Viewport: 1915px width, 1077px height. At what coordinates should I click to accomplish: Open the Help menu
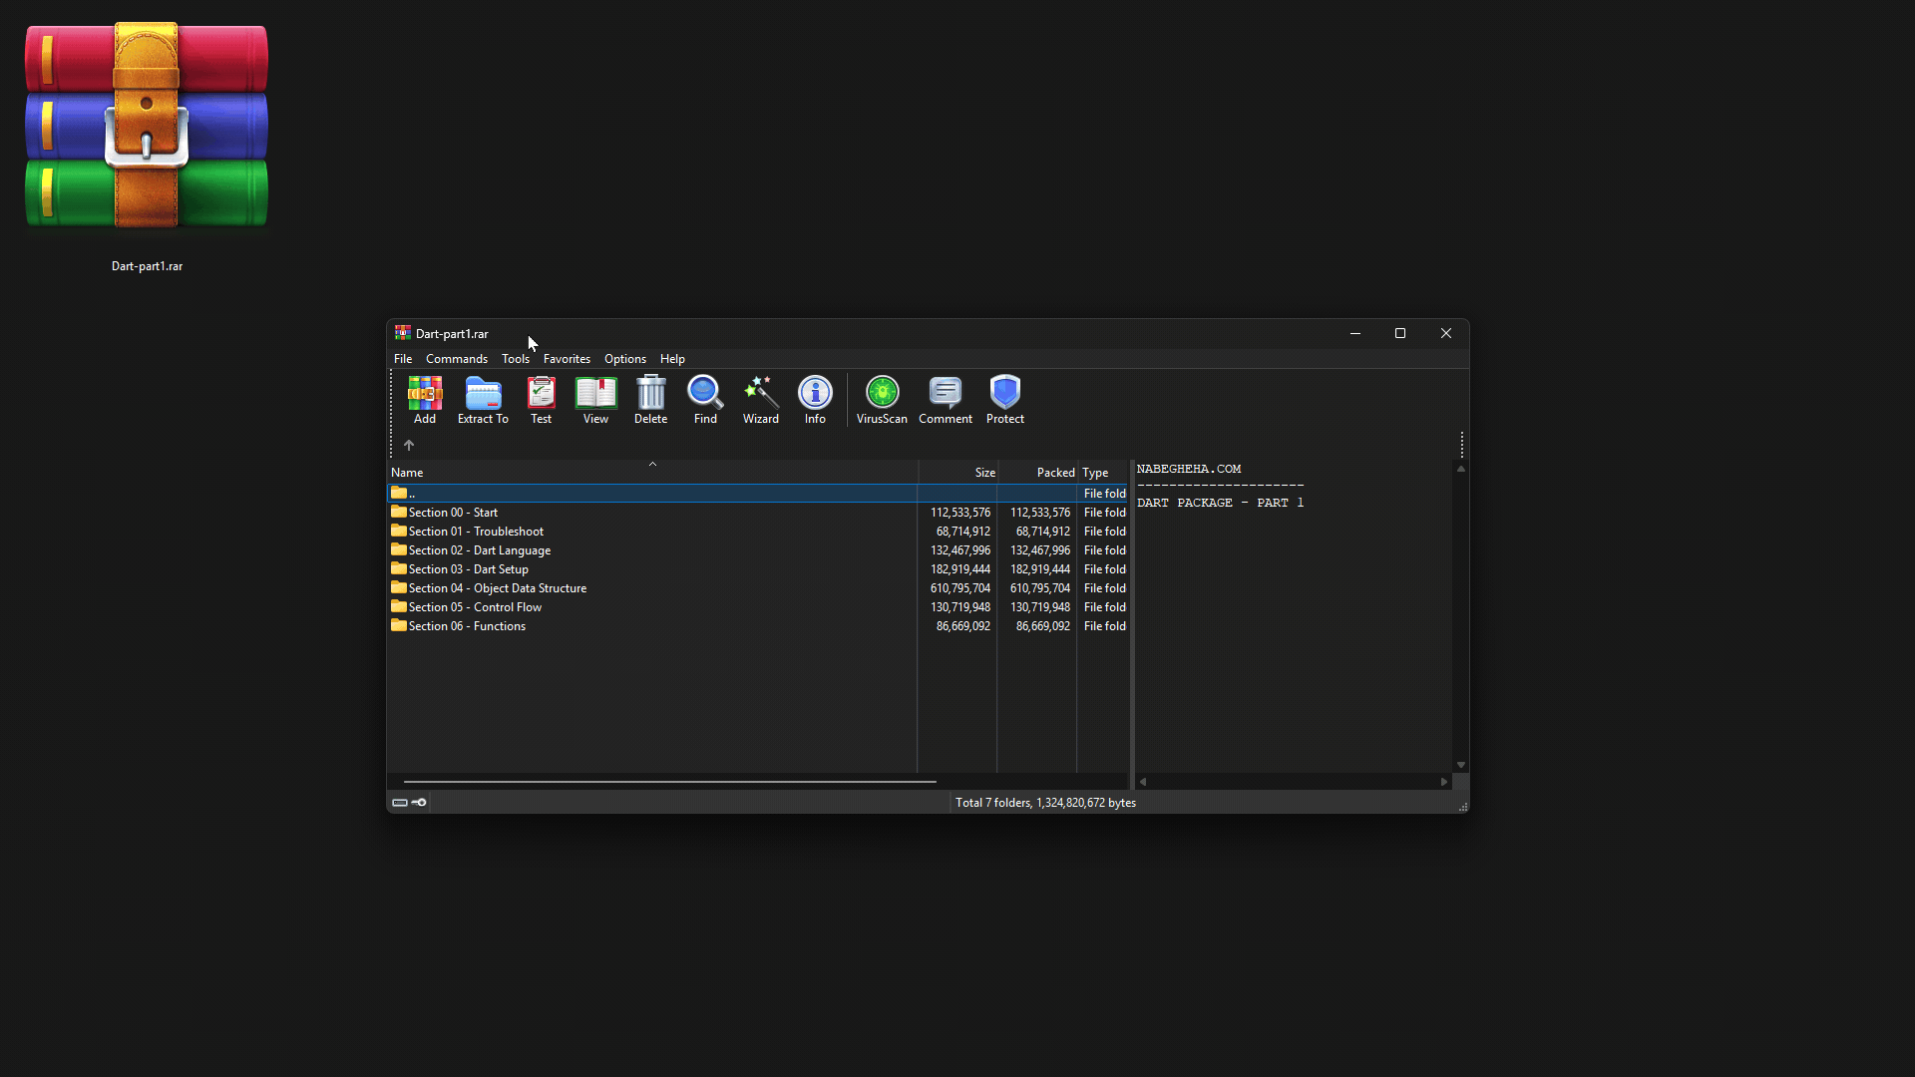[672, 359]
